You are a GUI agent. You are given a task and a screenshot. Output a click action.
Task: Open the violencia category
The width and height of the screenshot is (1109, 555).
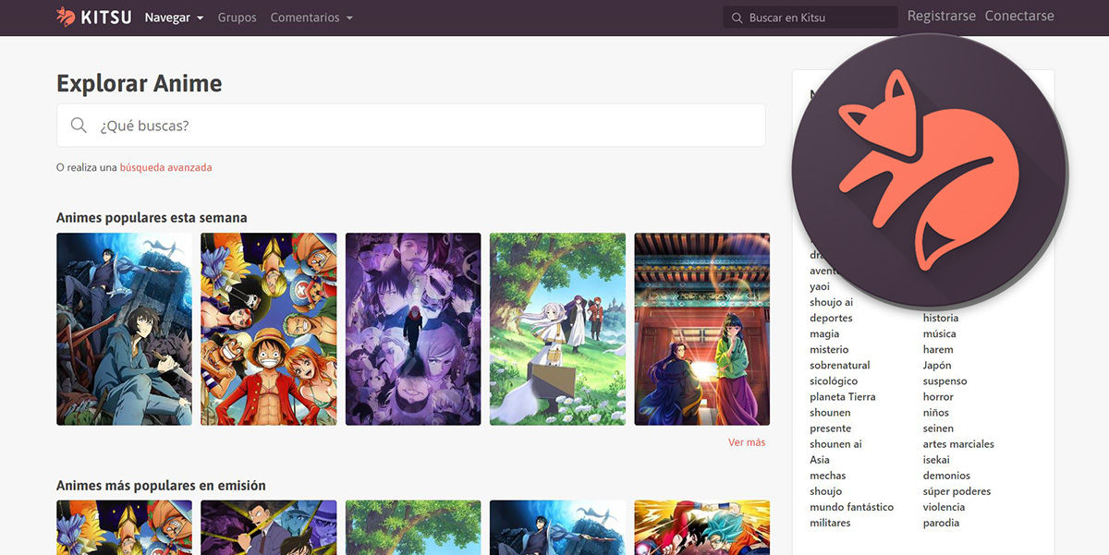coord(944,507)
